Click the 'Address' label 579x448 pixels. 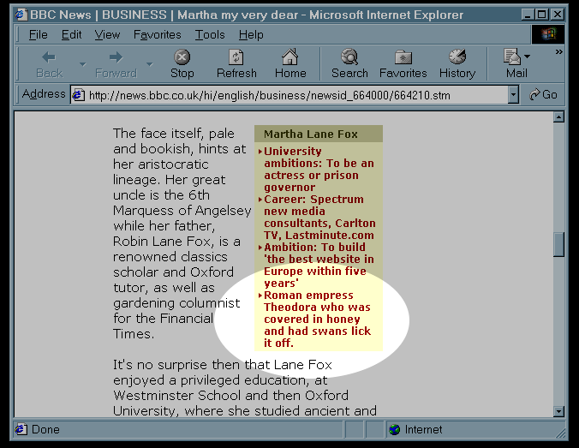(44, 94)
